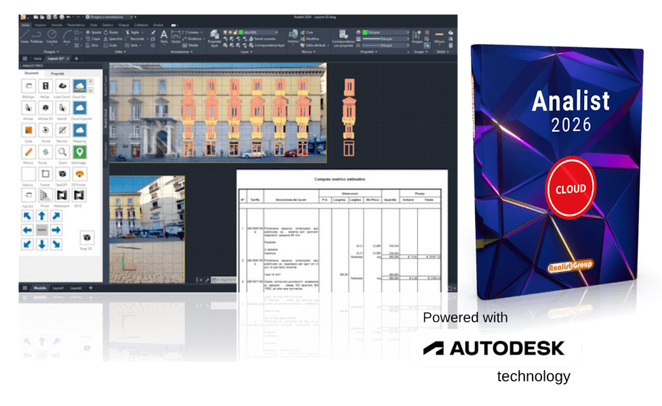Click the Sposta move tool
This screenshot has width=662, height=406.
pos(94,32)
